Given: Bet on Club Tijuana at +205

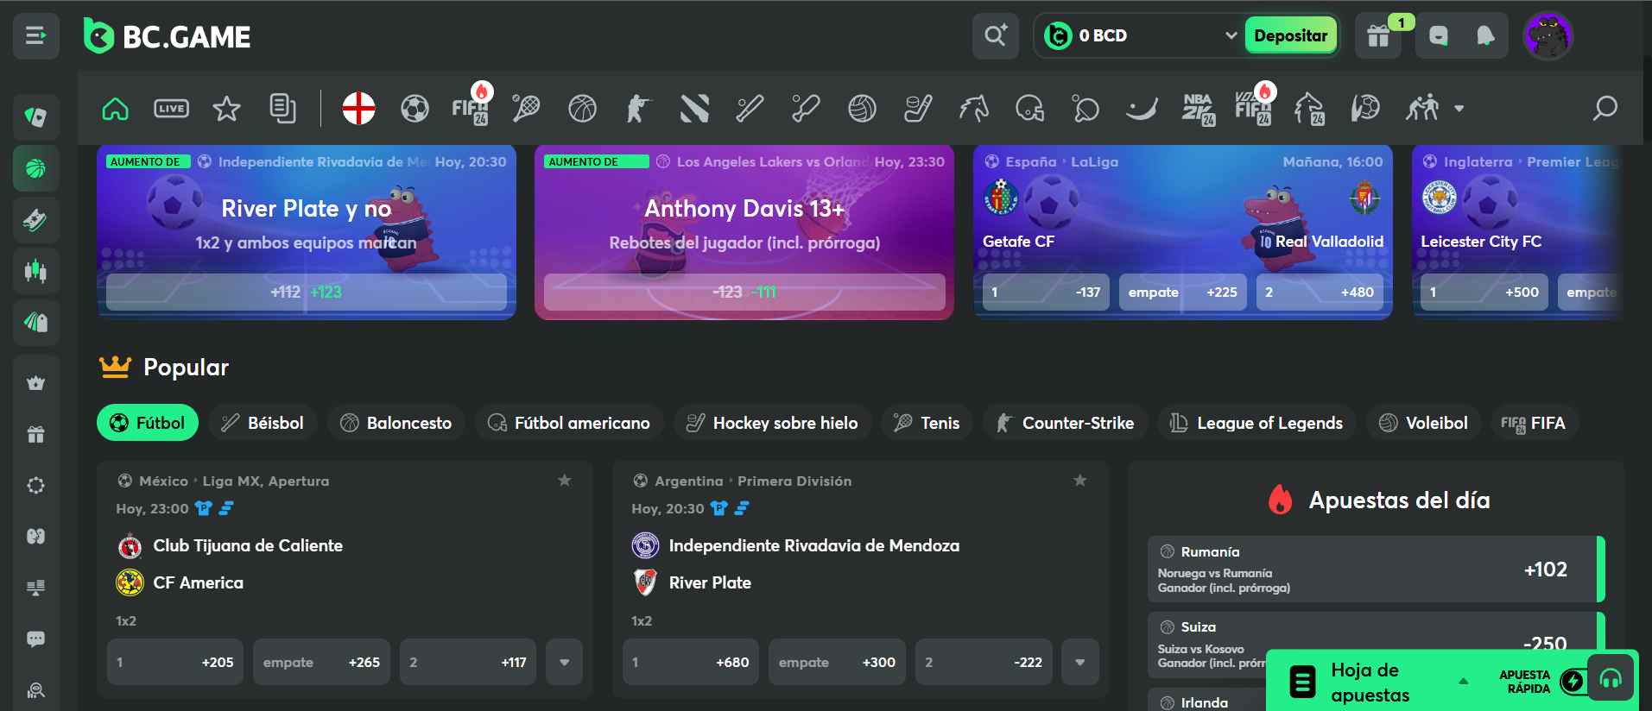Looking at the screenshot, I should coord(175,662).
